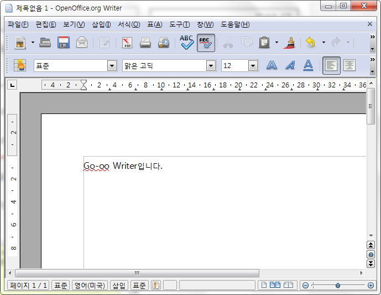Click the Open file icon
Viewport: 381px width, 295px height.
tap(45, 43)
